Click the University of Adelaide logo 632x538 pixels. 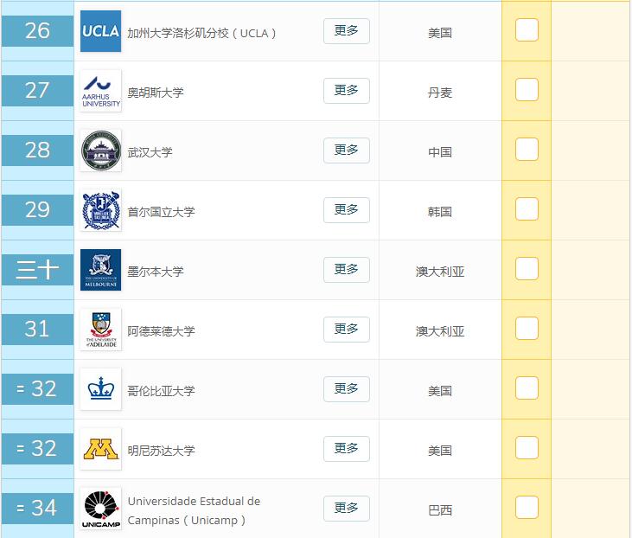coord(100,330)
